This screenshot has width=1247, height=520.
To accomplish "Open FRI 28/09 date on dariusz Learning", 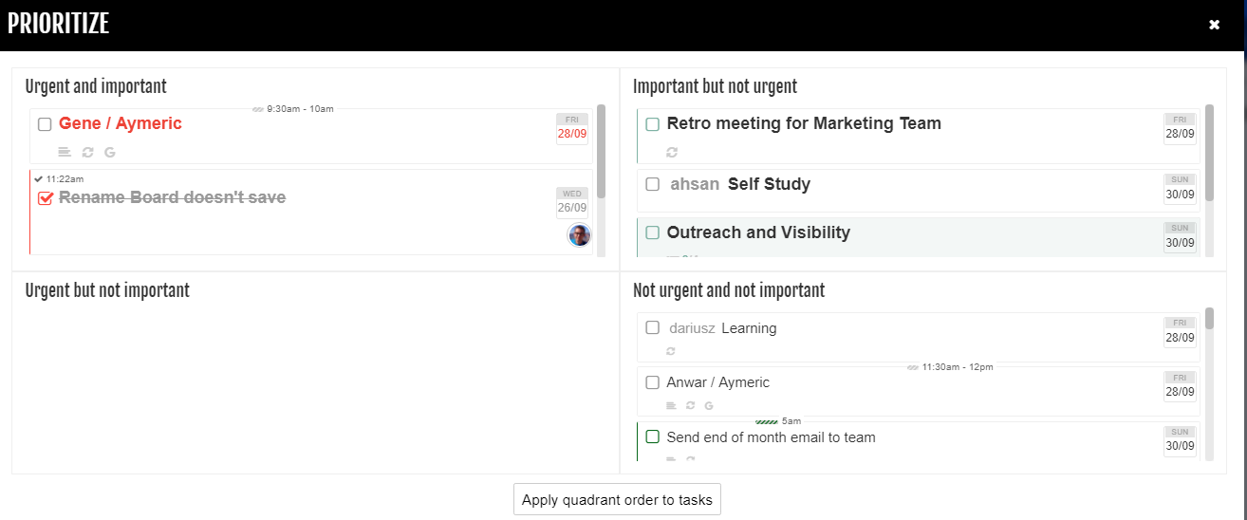I will click(x=1180, y=332).
